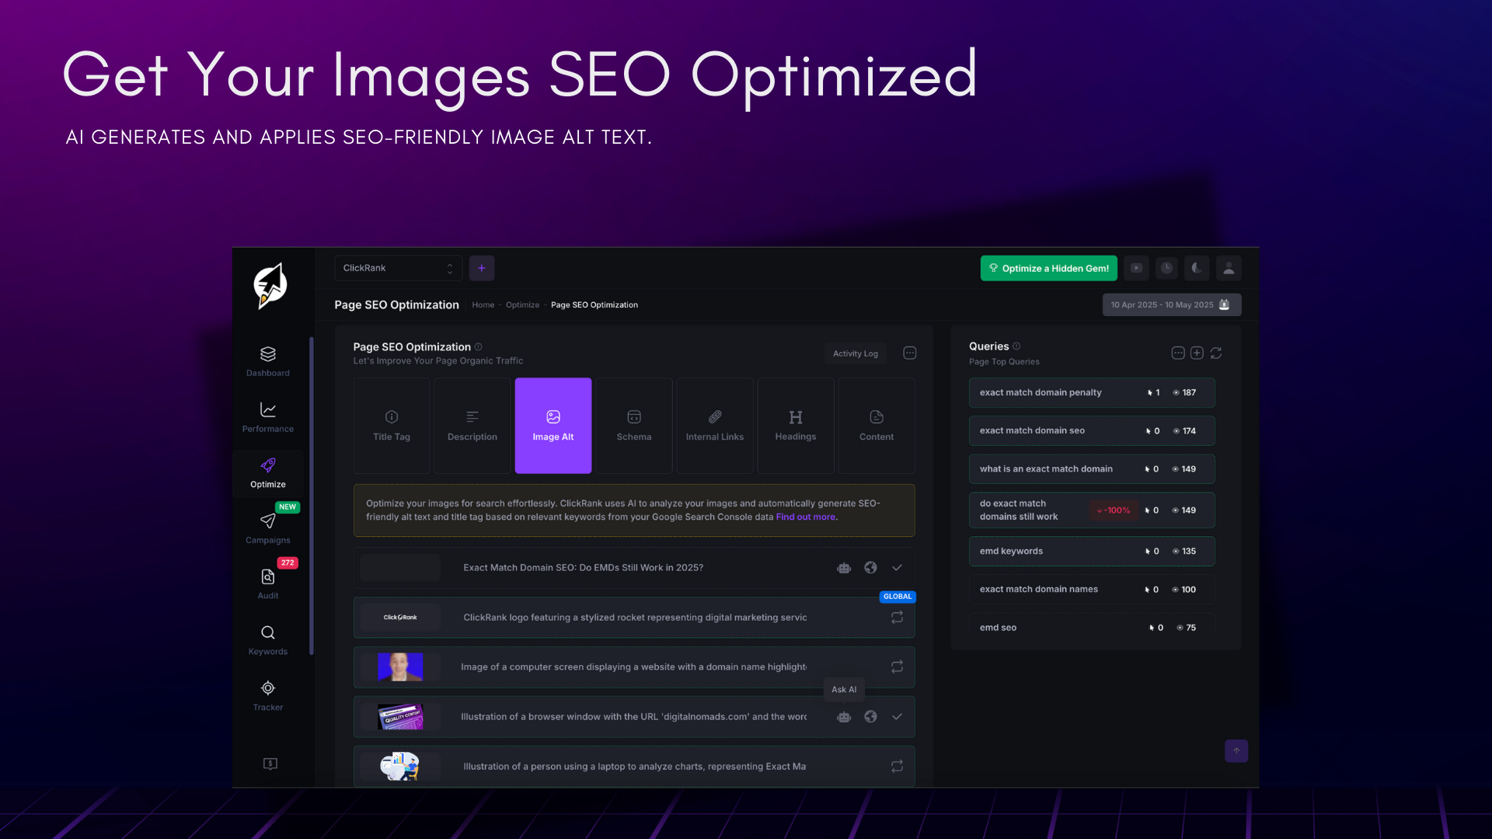
Task: Select query 'emd keywords'
Action: tap(1091, 552)
